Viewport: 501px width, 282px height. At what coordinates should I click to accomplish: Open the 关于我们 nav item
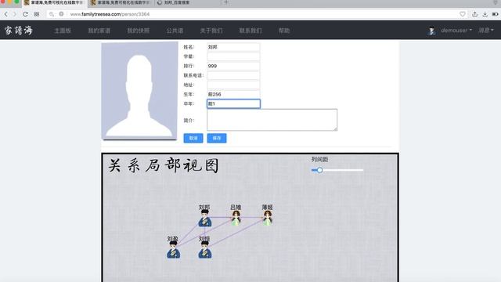point(211,31)
